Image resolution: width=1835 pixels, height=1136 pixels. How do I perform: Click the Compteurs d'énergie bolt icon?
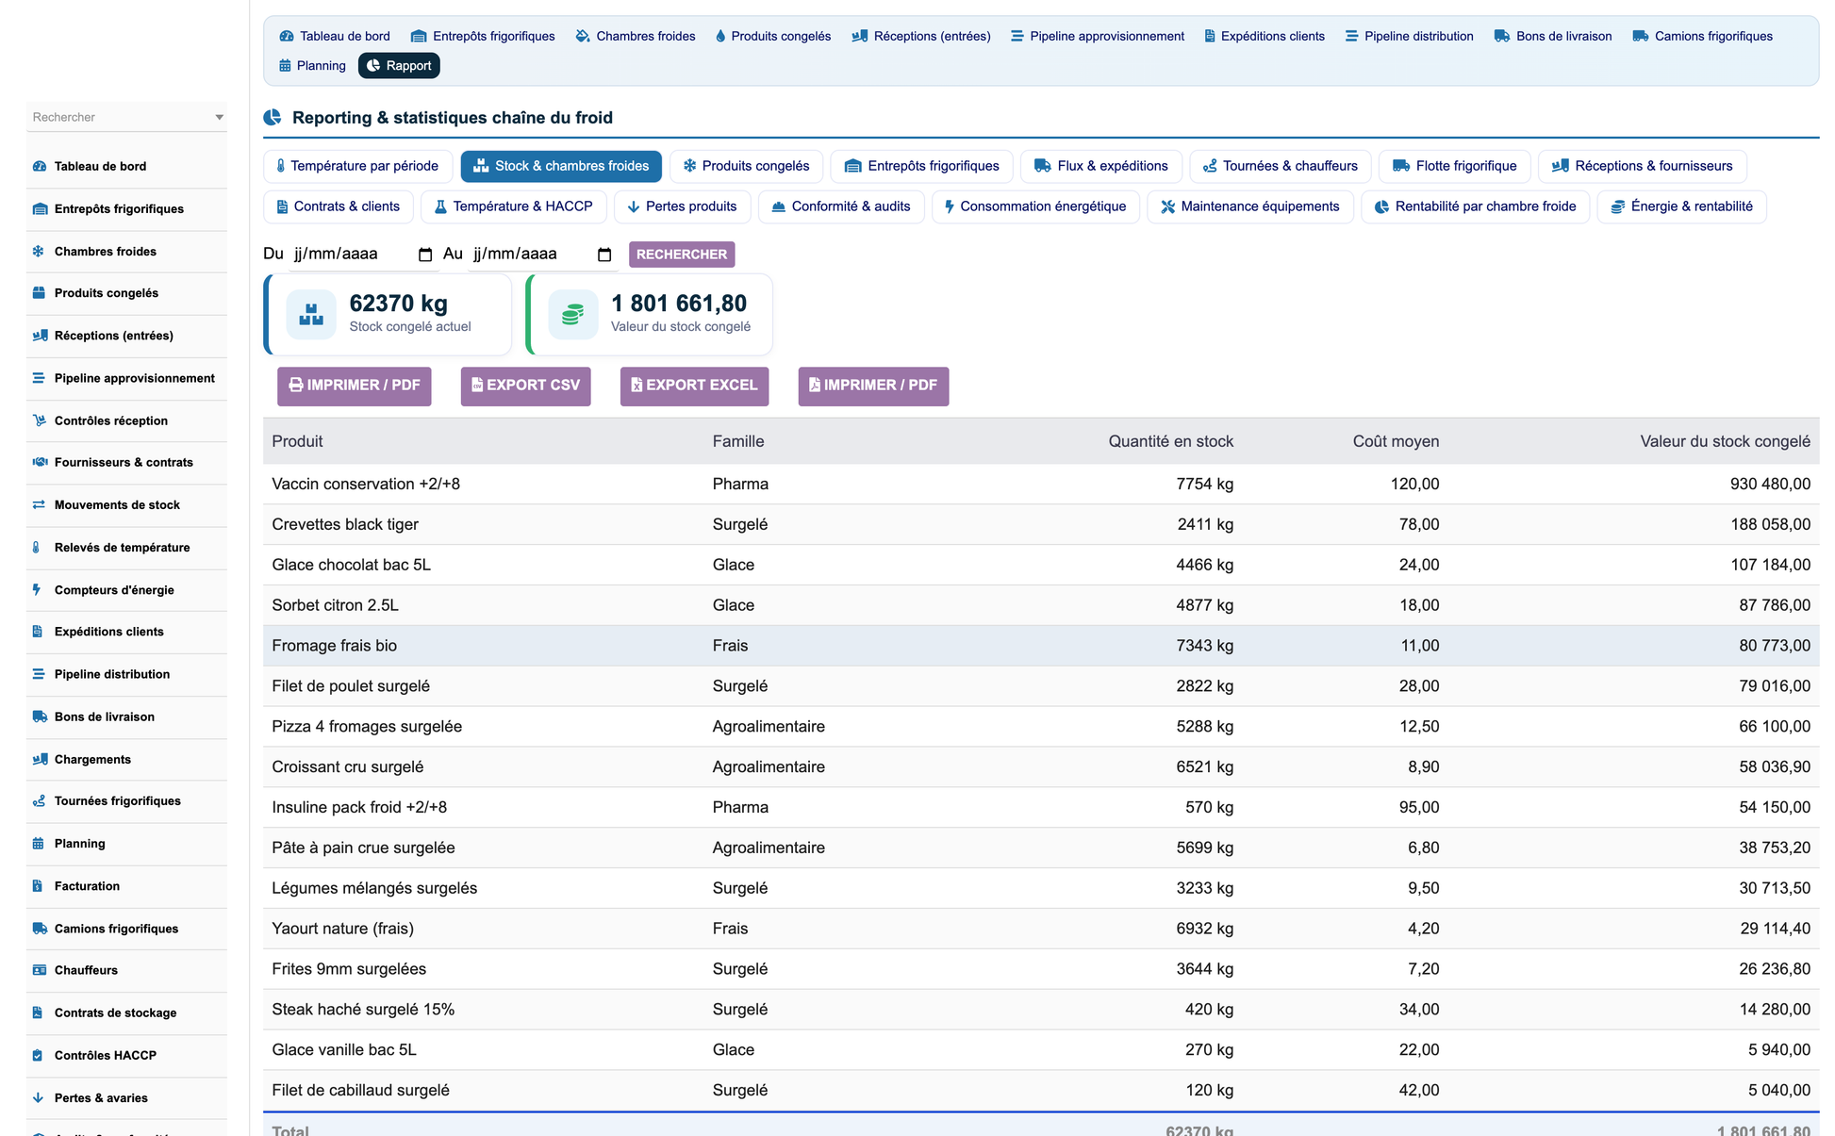[37, 589]
